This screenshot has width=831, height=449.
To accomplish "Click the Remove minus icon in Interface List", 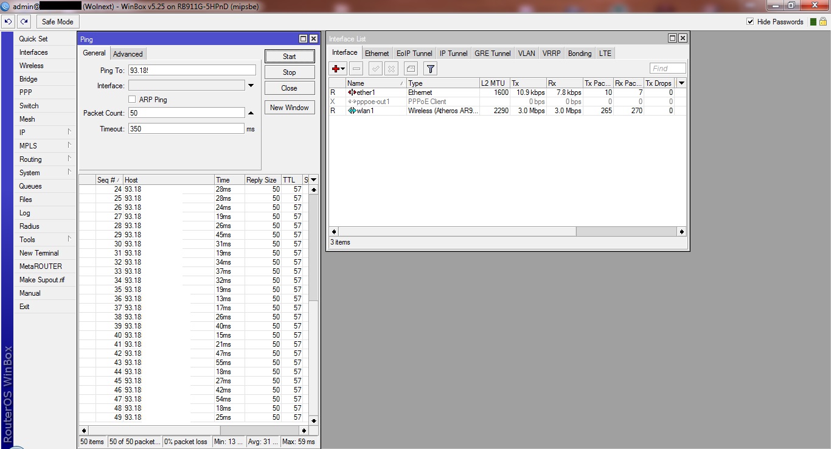I will point(356,69).
